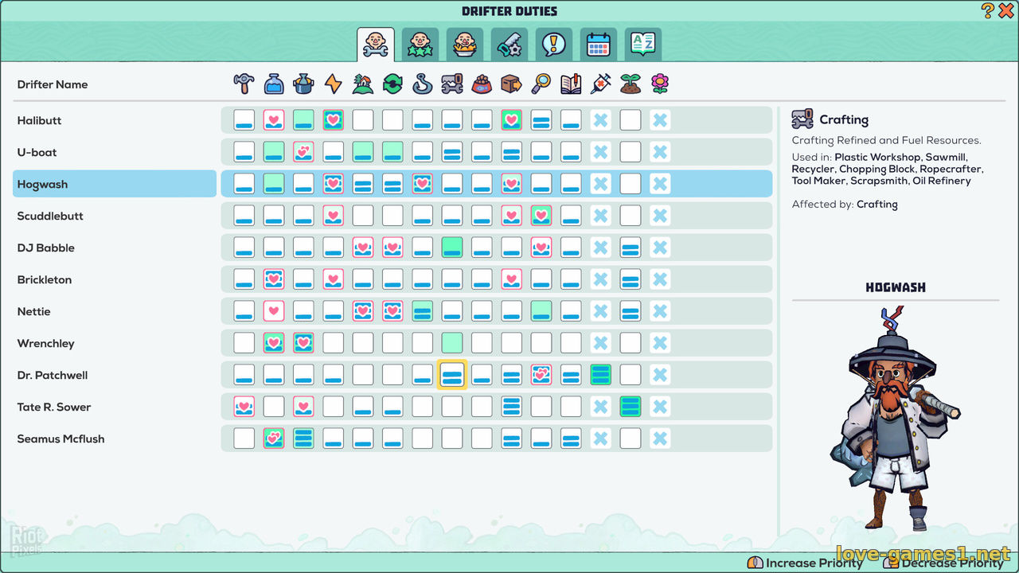The image size is (1019, 573).
Task: Click the pet food bowl duty icon
Action: pos(482,84)
